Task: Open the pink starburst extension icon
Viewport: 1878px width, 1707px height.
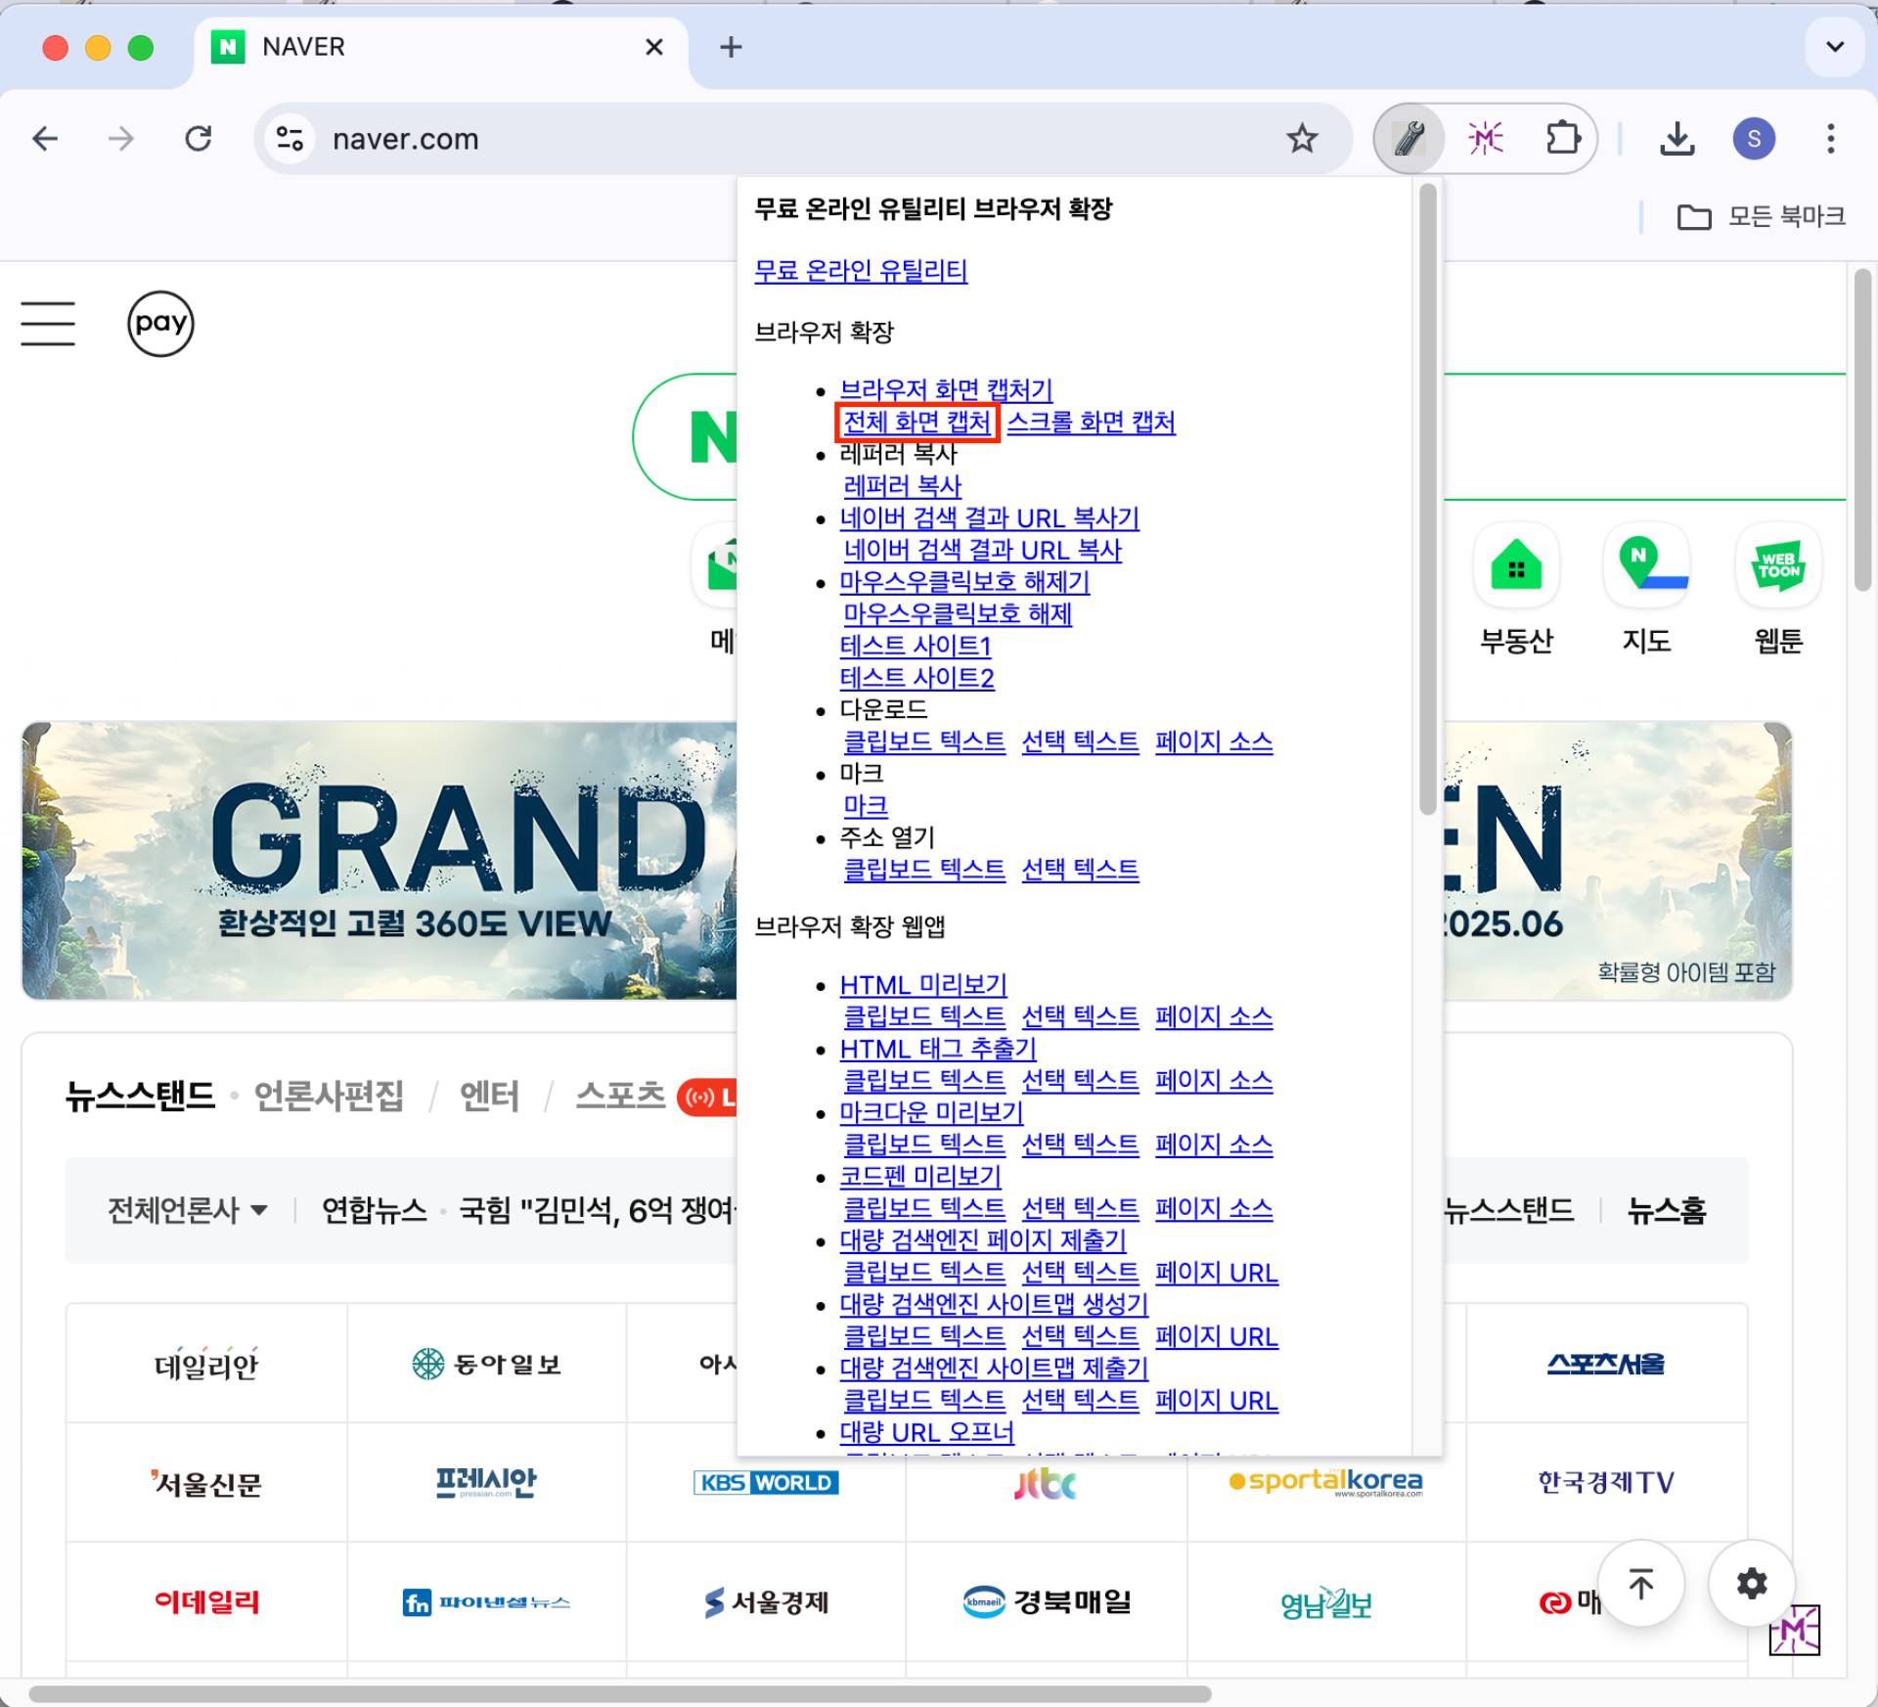Action: click(1485, 139)
